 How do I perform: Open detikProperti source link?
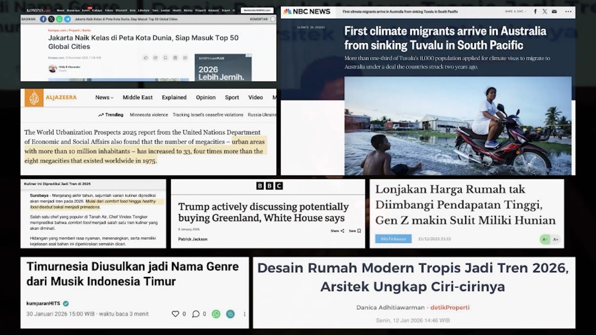click(x=450, y=308)
